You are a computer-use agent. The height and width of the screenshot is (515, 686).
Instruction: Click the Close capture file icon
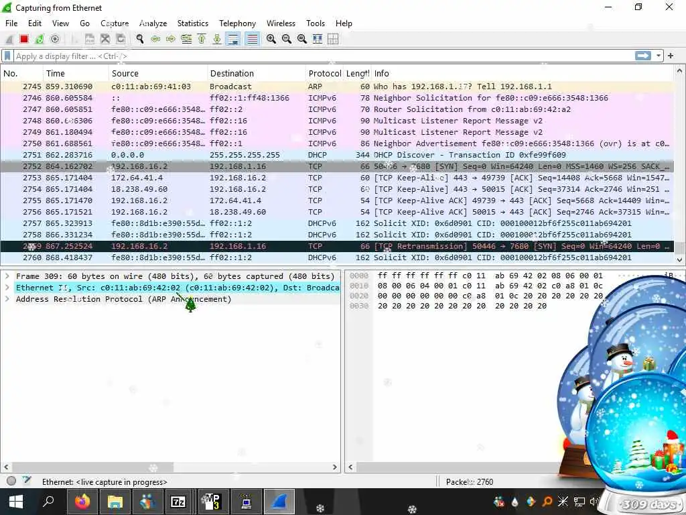point(105,39)
